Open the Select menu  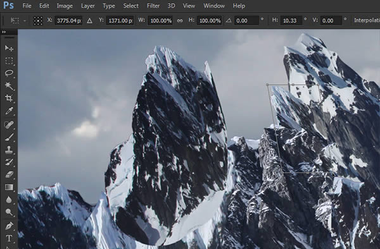pyautogui.click(x=130, y=6)
